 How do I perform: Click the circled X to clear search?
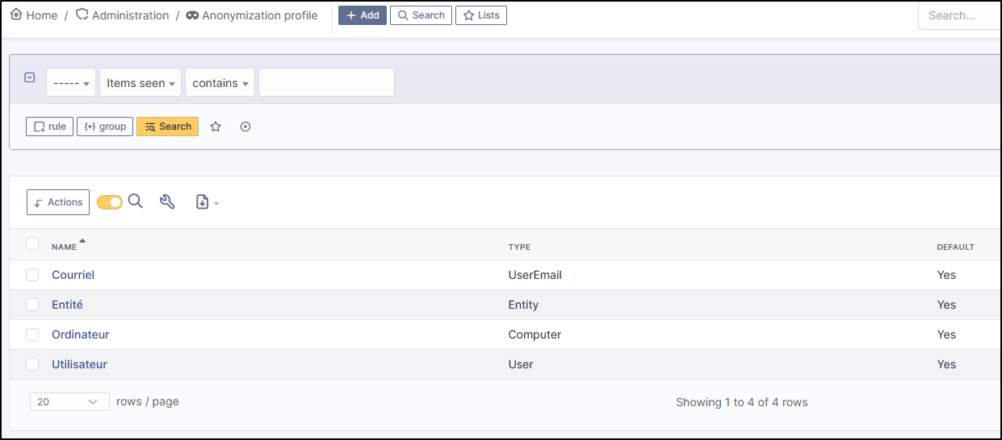[x=245, y=127]
